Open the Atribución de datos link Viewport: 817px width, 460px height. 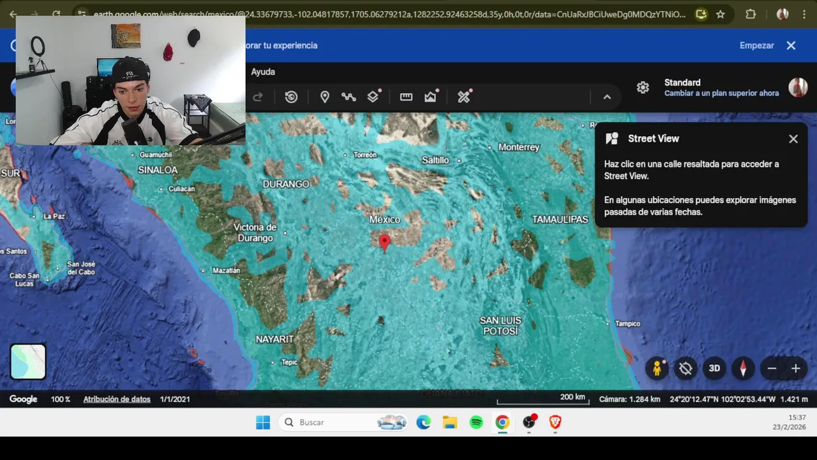point(117,399)
